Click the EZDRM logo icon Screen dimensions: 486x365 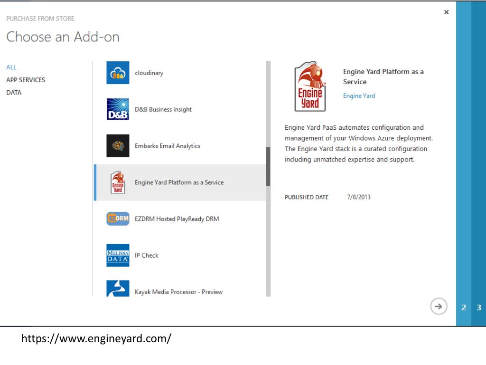(x=118, y=219)
